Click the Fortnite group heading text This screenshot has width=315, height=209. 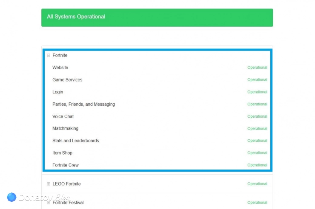point(60,55)
